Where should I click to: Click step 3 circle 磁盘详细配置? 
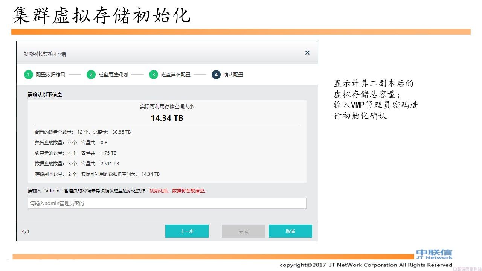tap(153, 75)
